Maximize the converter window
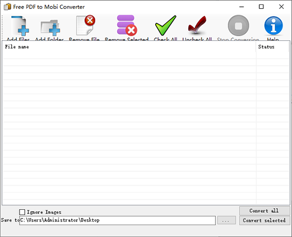This screenshot has width=292, height=237. click(x=261, y=7)
